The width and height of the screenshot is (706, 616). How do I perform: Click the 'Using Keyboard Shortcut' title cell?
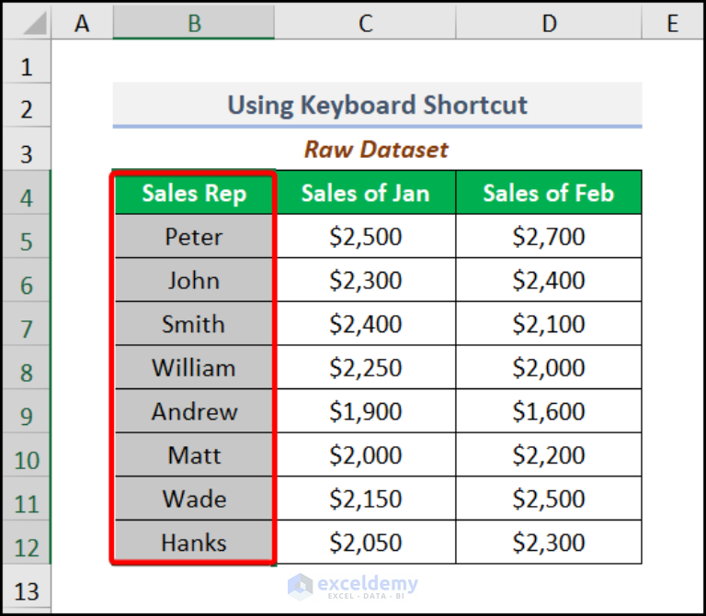point(377,105)
